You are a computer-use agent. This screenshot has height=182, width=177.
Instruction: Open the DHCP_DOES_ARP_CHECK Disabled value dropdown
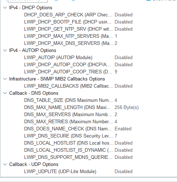coord(124,15)
